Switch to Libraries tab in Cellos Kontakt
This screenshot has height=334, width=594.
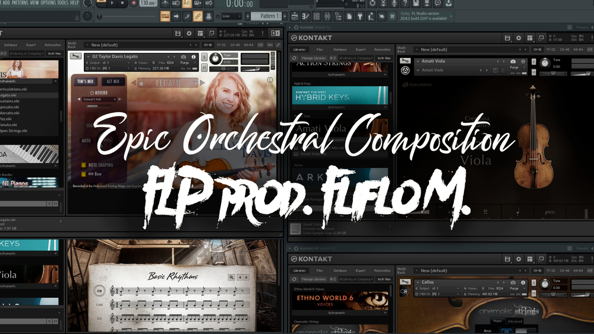[299, 271]
